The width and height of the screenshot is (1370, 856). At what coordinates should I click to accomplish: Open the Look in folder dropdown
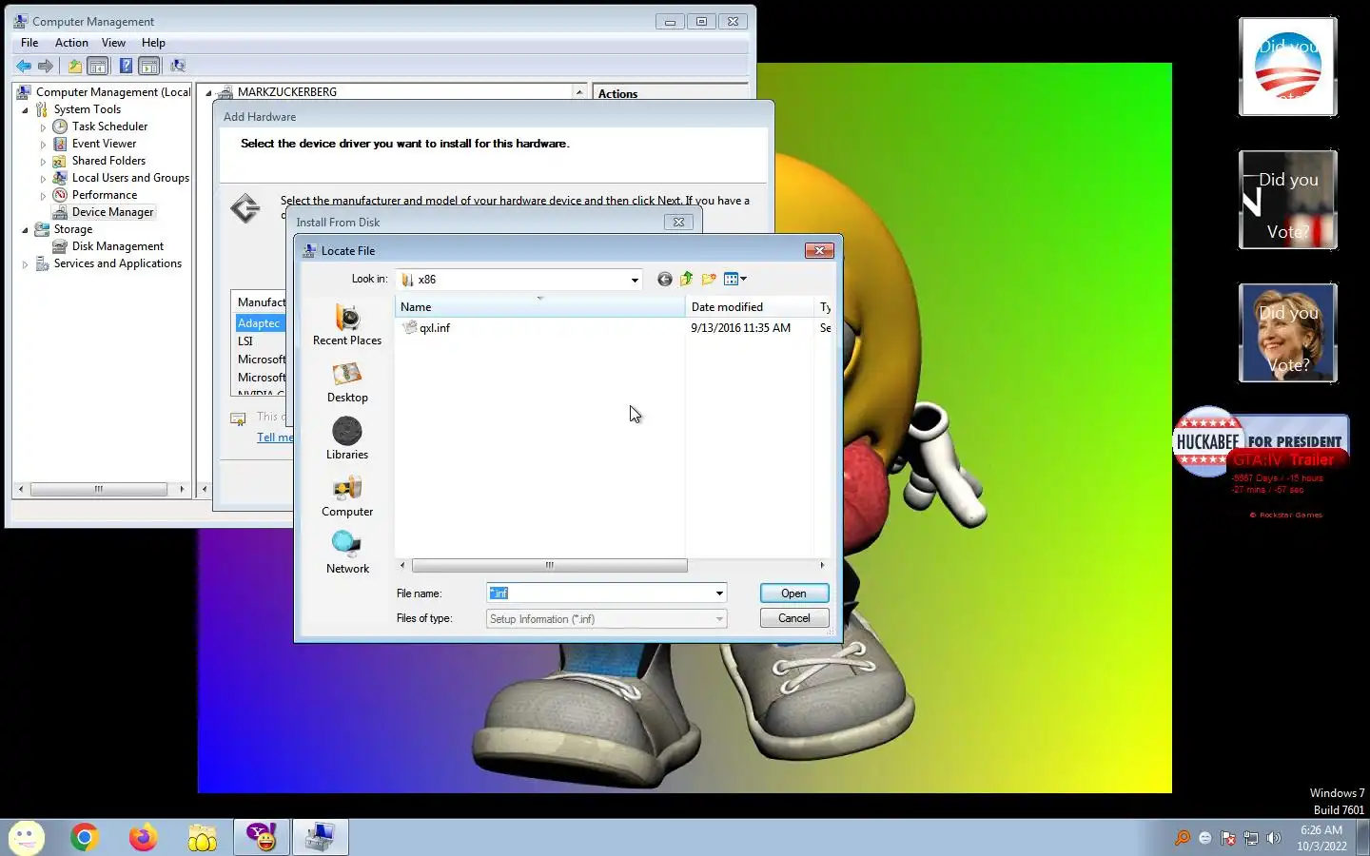pyautogui.click(x=635, y=280)
